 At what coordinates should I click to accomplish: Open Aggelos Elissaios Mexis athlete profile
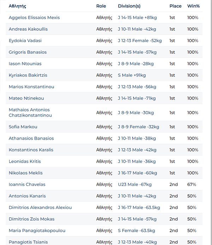[34, 18]
